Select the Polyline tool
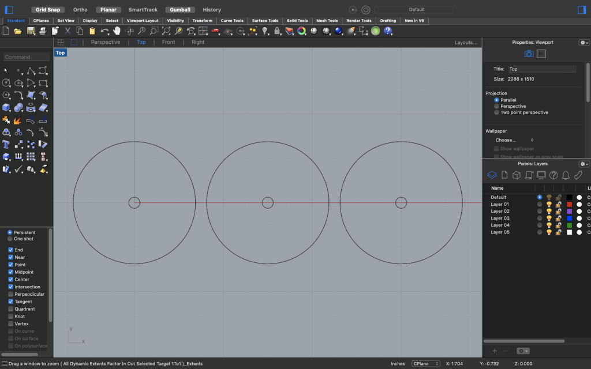 (x=31, y=70)
